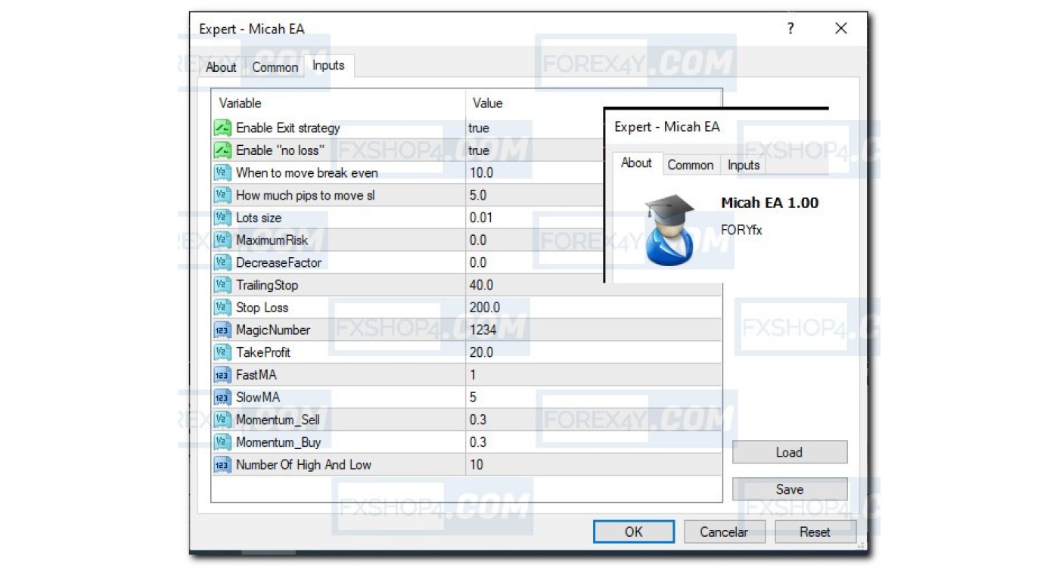The width and height of the screenshot is (1059, 567).
Task: Load a saved inputs preset
Action: click(789, 452)
